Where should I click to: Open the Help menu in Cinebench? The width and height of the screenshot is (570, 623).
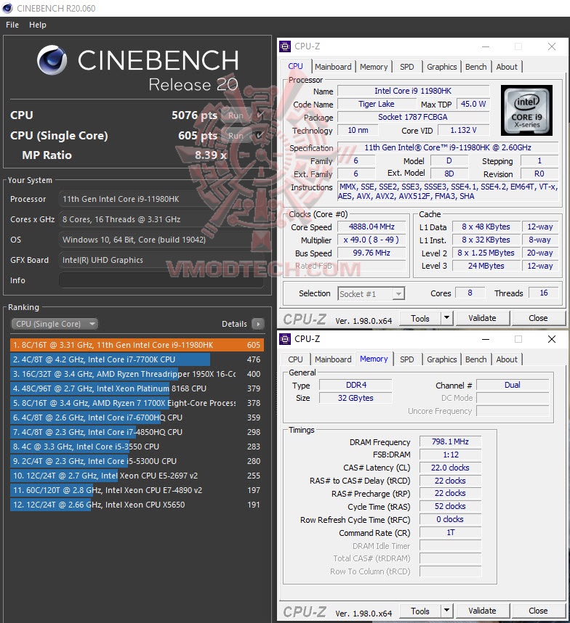tap(37, 25)
